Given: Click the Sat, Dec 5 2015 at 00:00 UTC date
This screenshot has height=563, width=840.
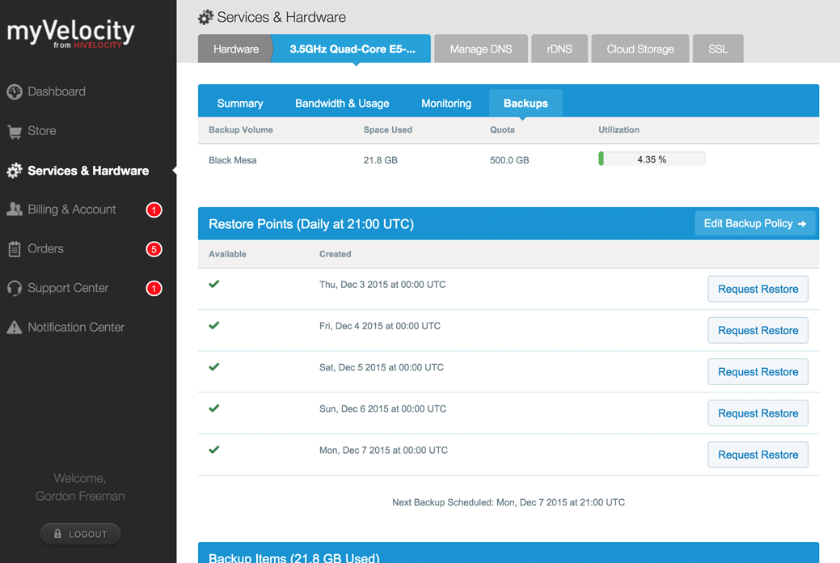Looking at the screenshot, I should coord(382,367).
